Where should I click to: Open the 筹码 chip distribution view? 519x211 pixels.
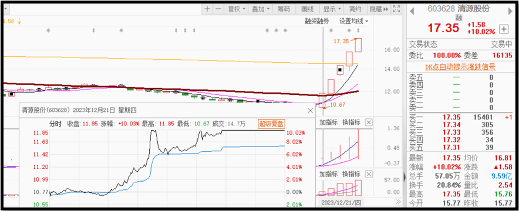pos(284,9)
